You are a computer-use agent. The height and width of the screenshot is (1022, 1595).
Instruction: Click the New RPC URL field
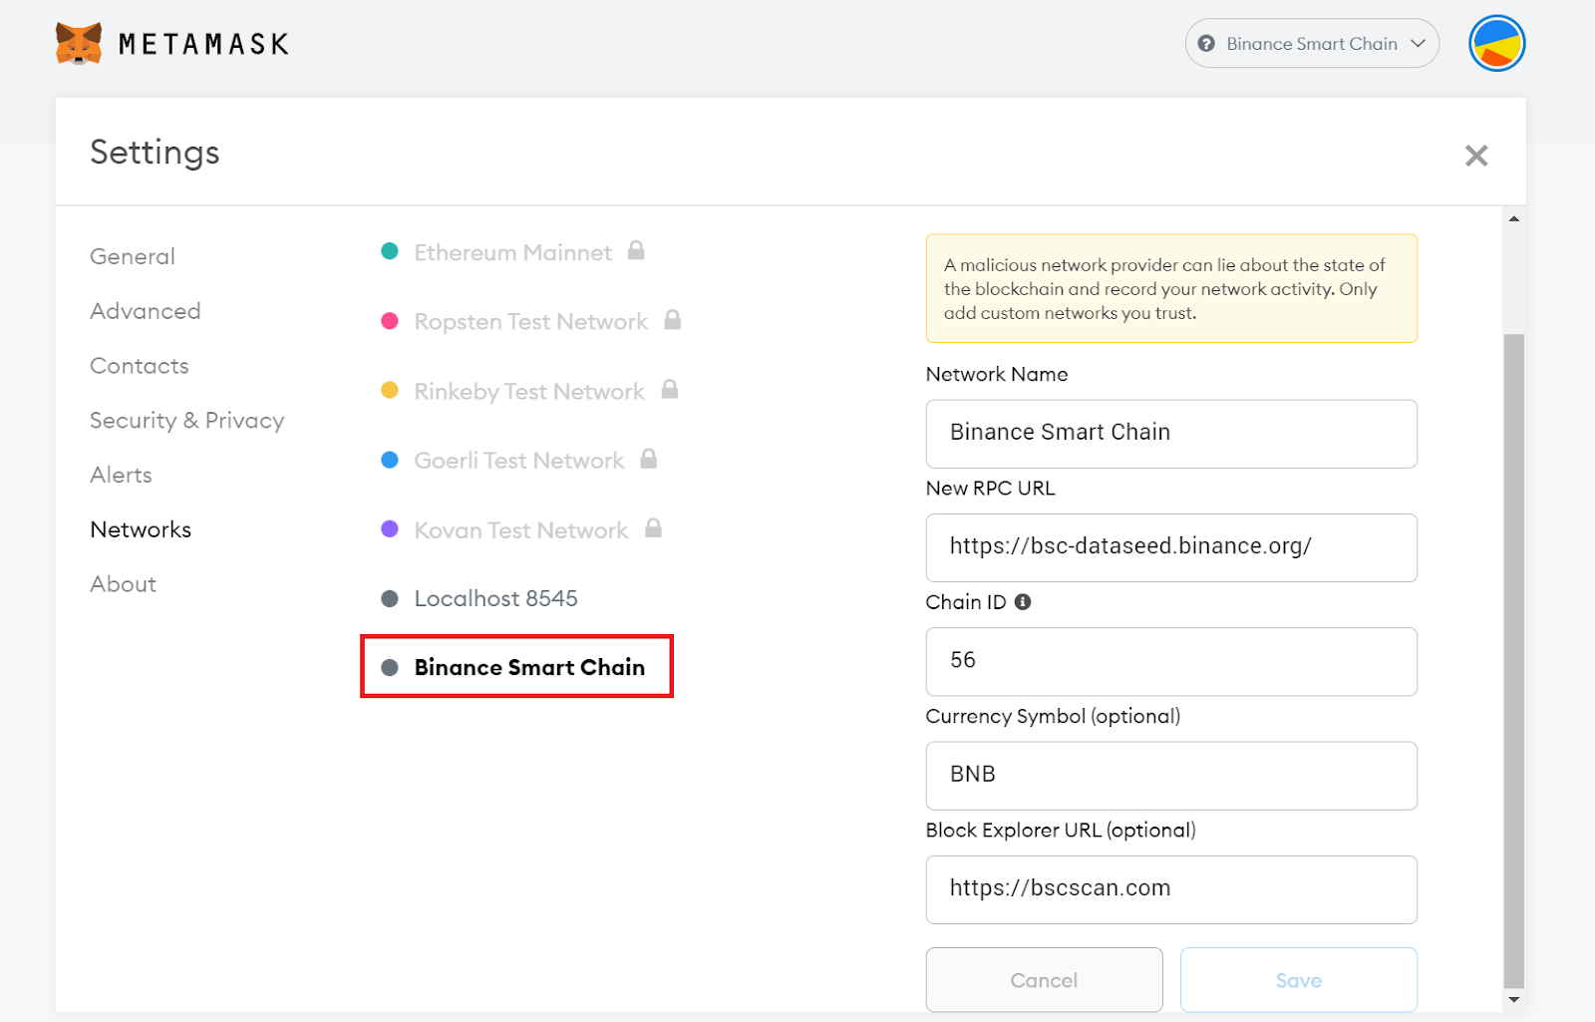pyautogui.click(x=1170, y=547)
